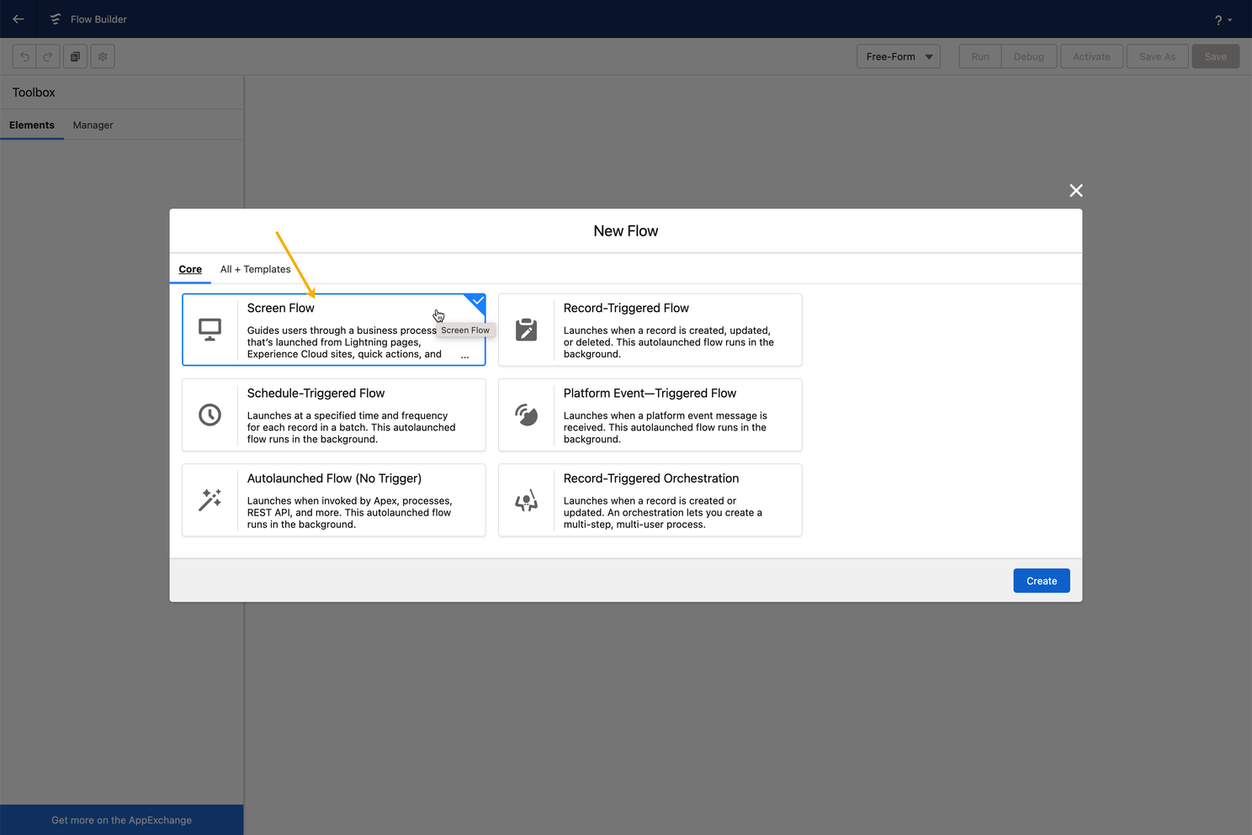Choose the Record-Triggered Flow option
The height and width of the screenshot is (835, 1252).
(x=650, y=330)
